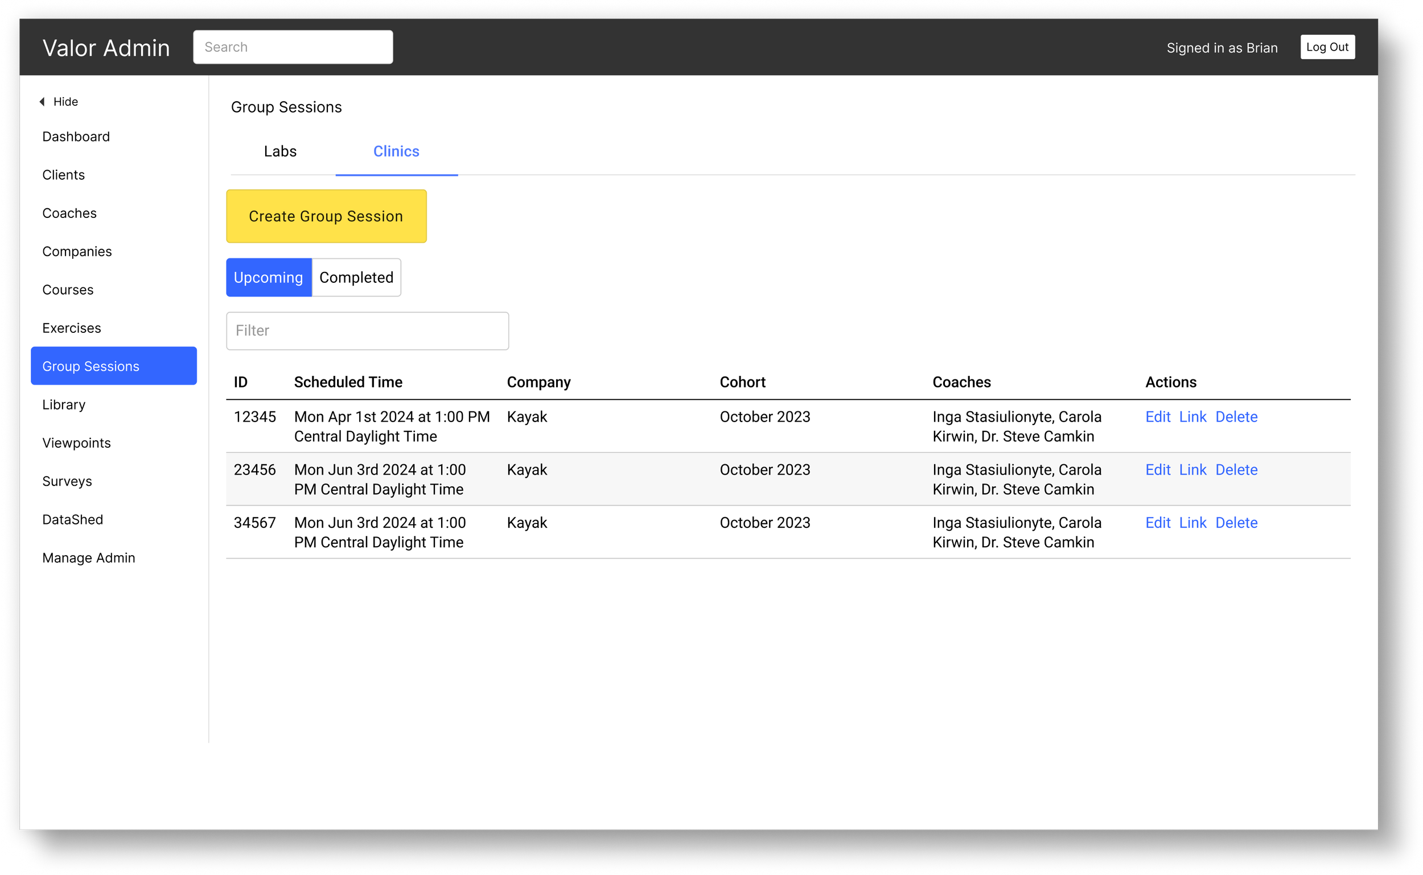This screenshot has width=1423, height=875.
Task: Navigate to Library section
Action: click(64, 405)
